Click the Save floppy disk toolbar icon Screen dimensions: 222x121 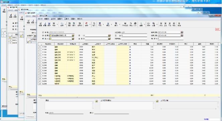pyautogui.click(x=49, y=24)
